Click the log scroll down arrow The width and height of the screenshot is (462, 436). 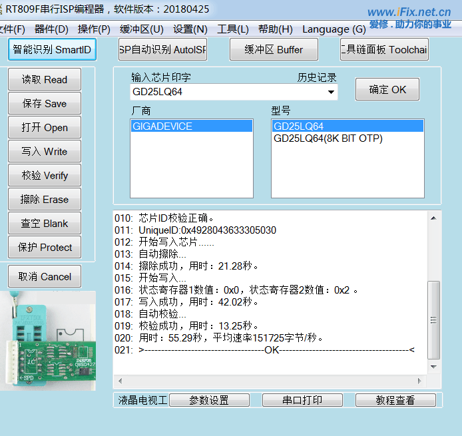click(x=433, y=367)
